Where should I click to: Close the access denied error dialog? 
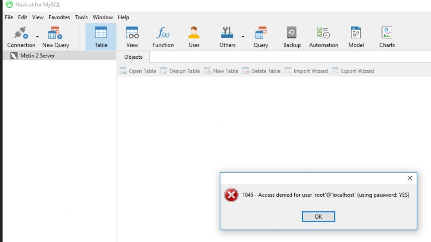tap(410, 178)
